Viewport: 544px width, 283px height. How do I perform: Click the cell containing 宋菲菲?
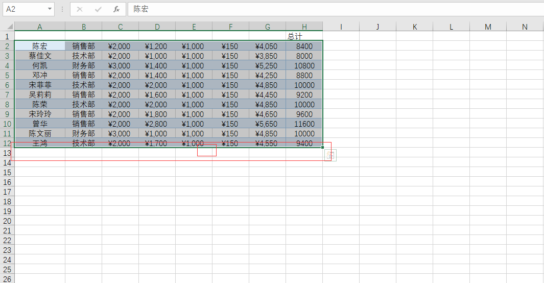(x=40, y=85)
